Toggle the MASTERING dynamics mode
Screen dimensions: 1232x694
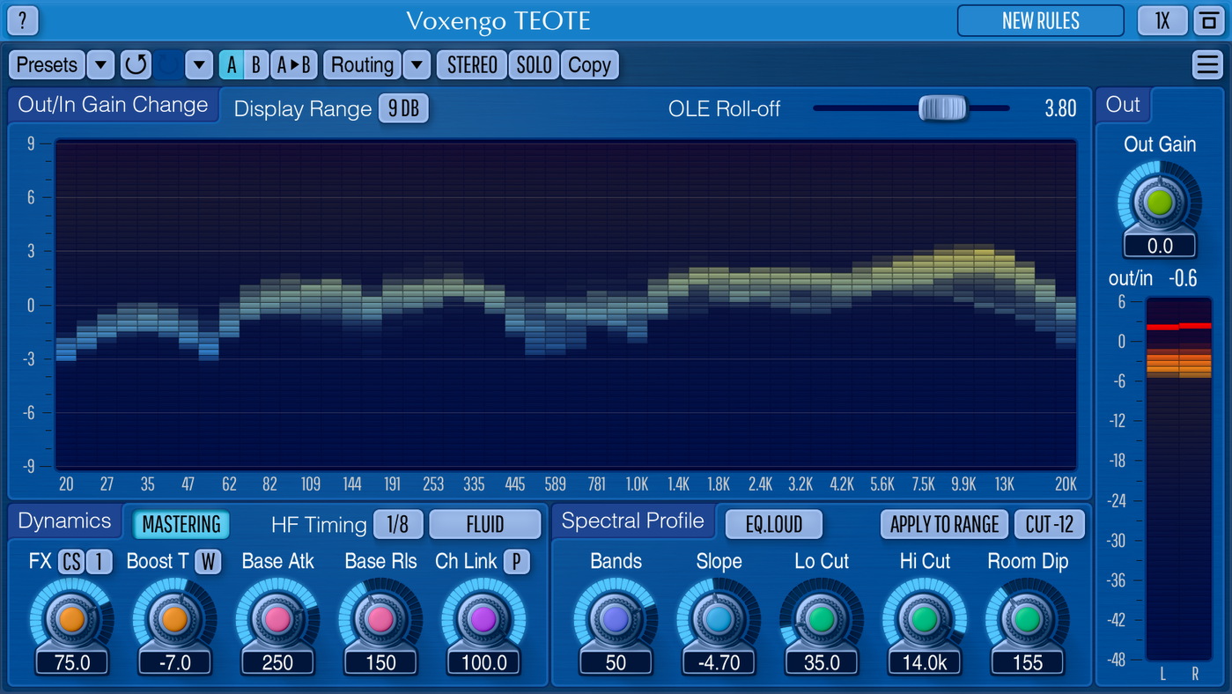pyautogui.click(x=181, y=525)
